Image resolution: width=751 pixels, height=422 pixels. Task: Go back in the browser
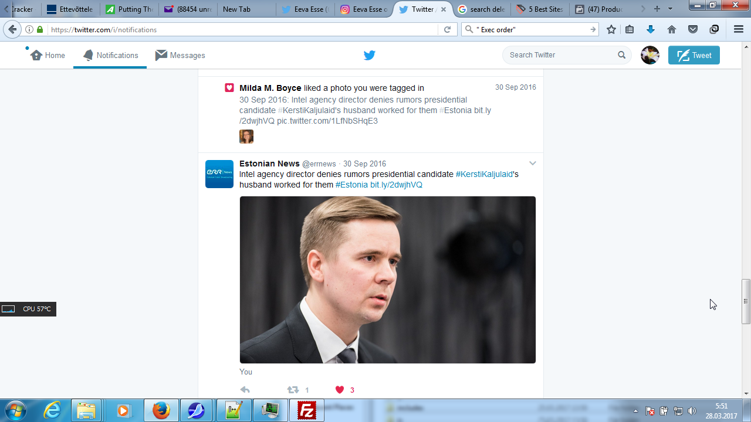[x=12, y=29]
